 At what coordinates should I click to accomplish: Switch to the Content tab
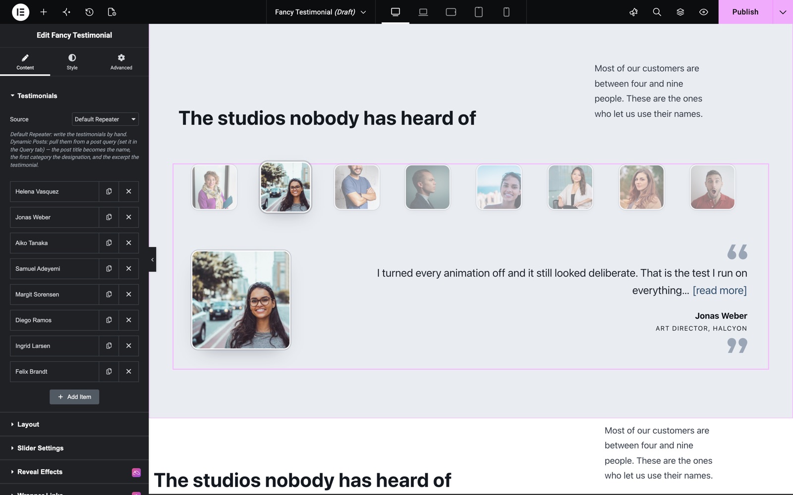pyautogui.click(x=25, y=62)
